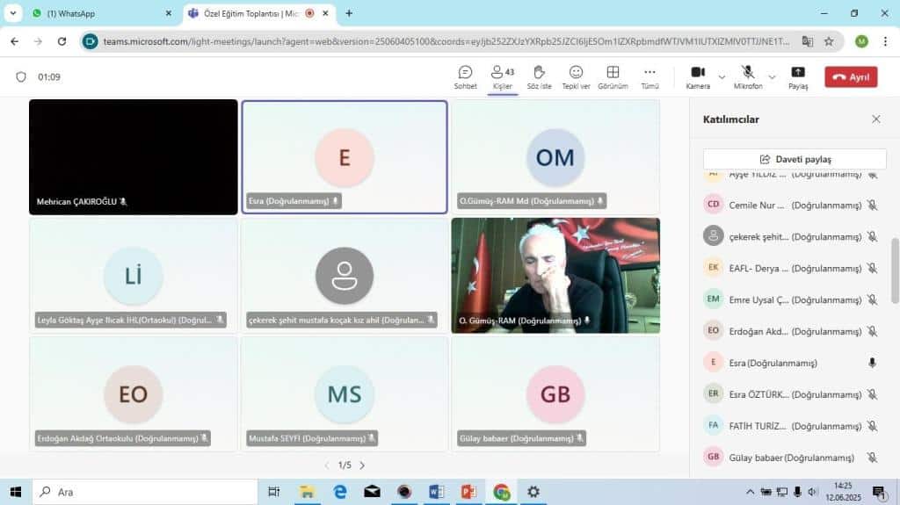Select the Erdoğan Akdağ Ortaokulu tile

tap(134, 393)
